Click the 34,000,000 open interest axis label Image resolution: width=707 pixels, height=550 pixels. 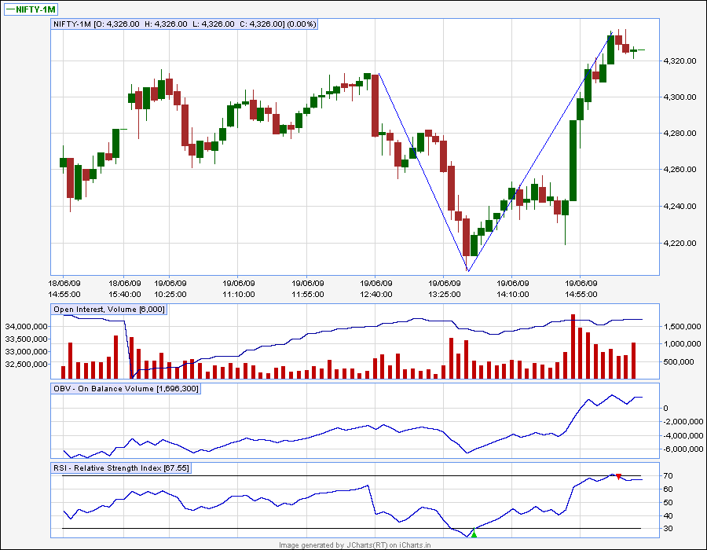27,326
